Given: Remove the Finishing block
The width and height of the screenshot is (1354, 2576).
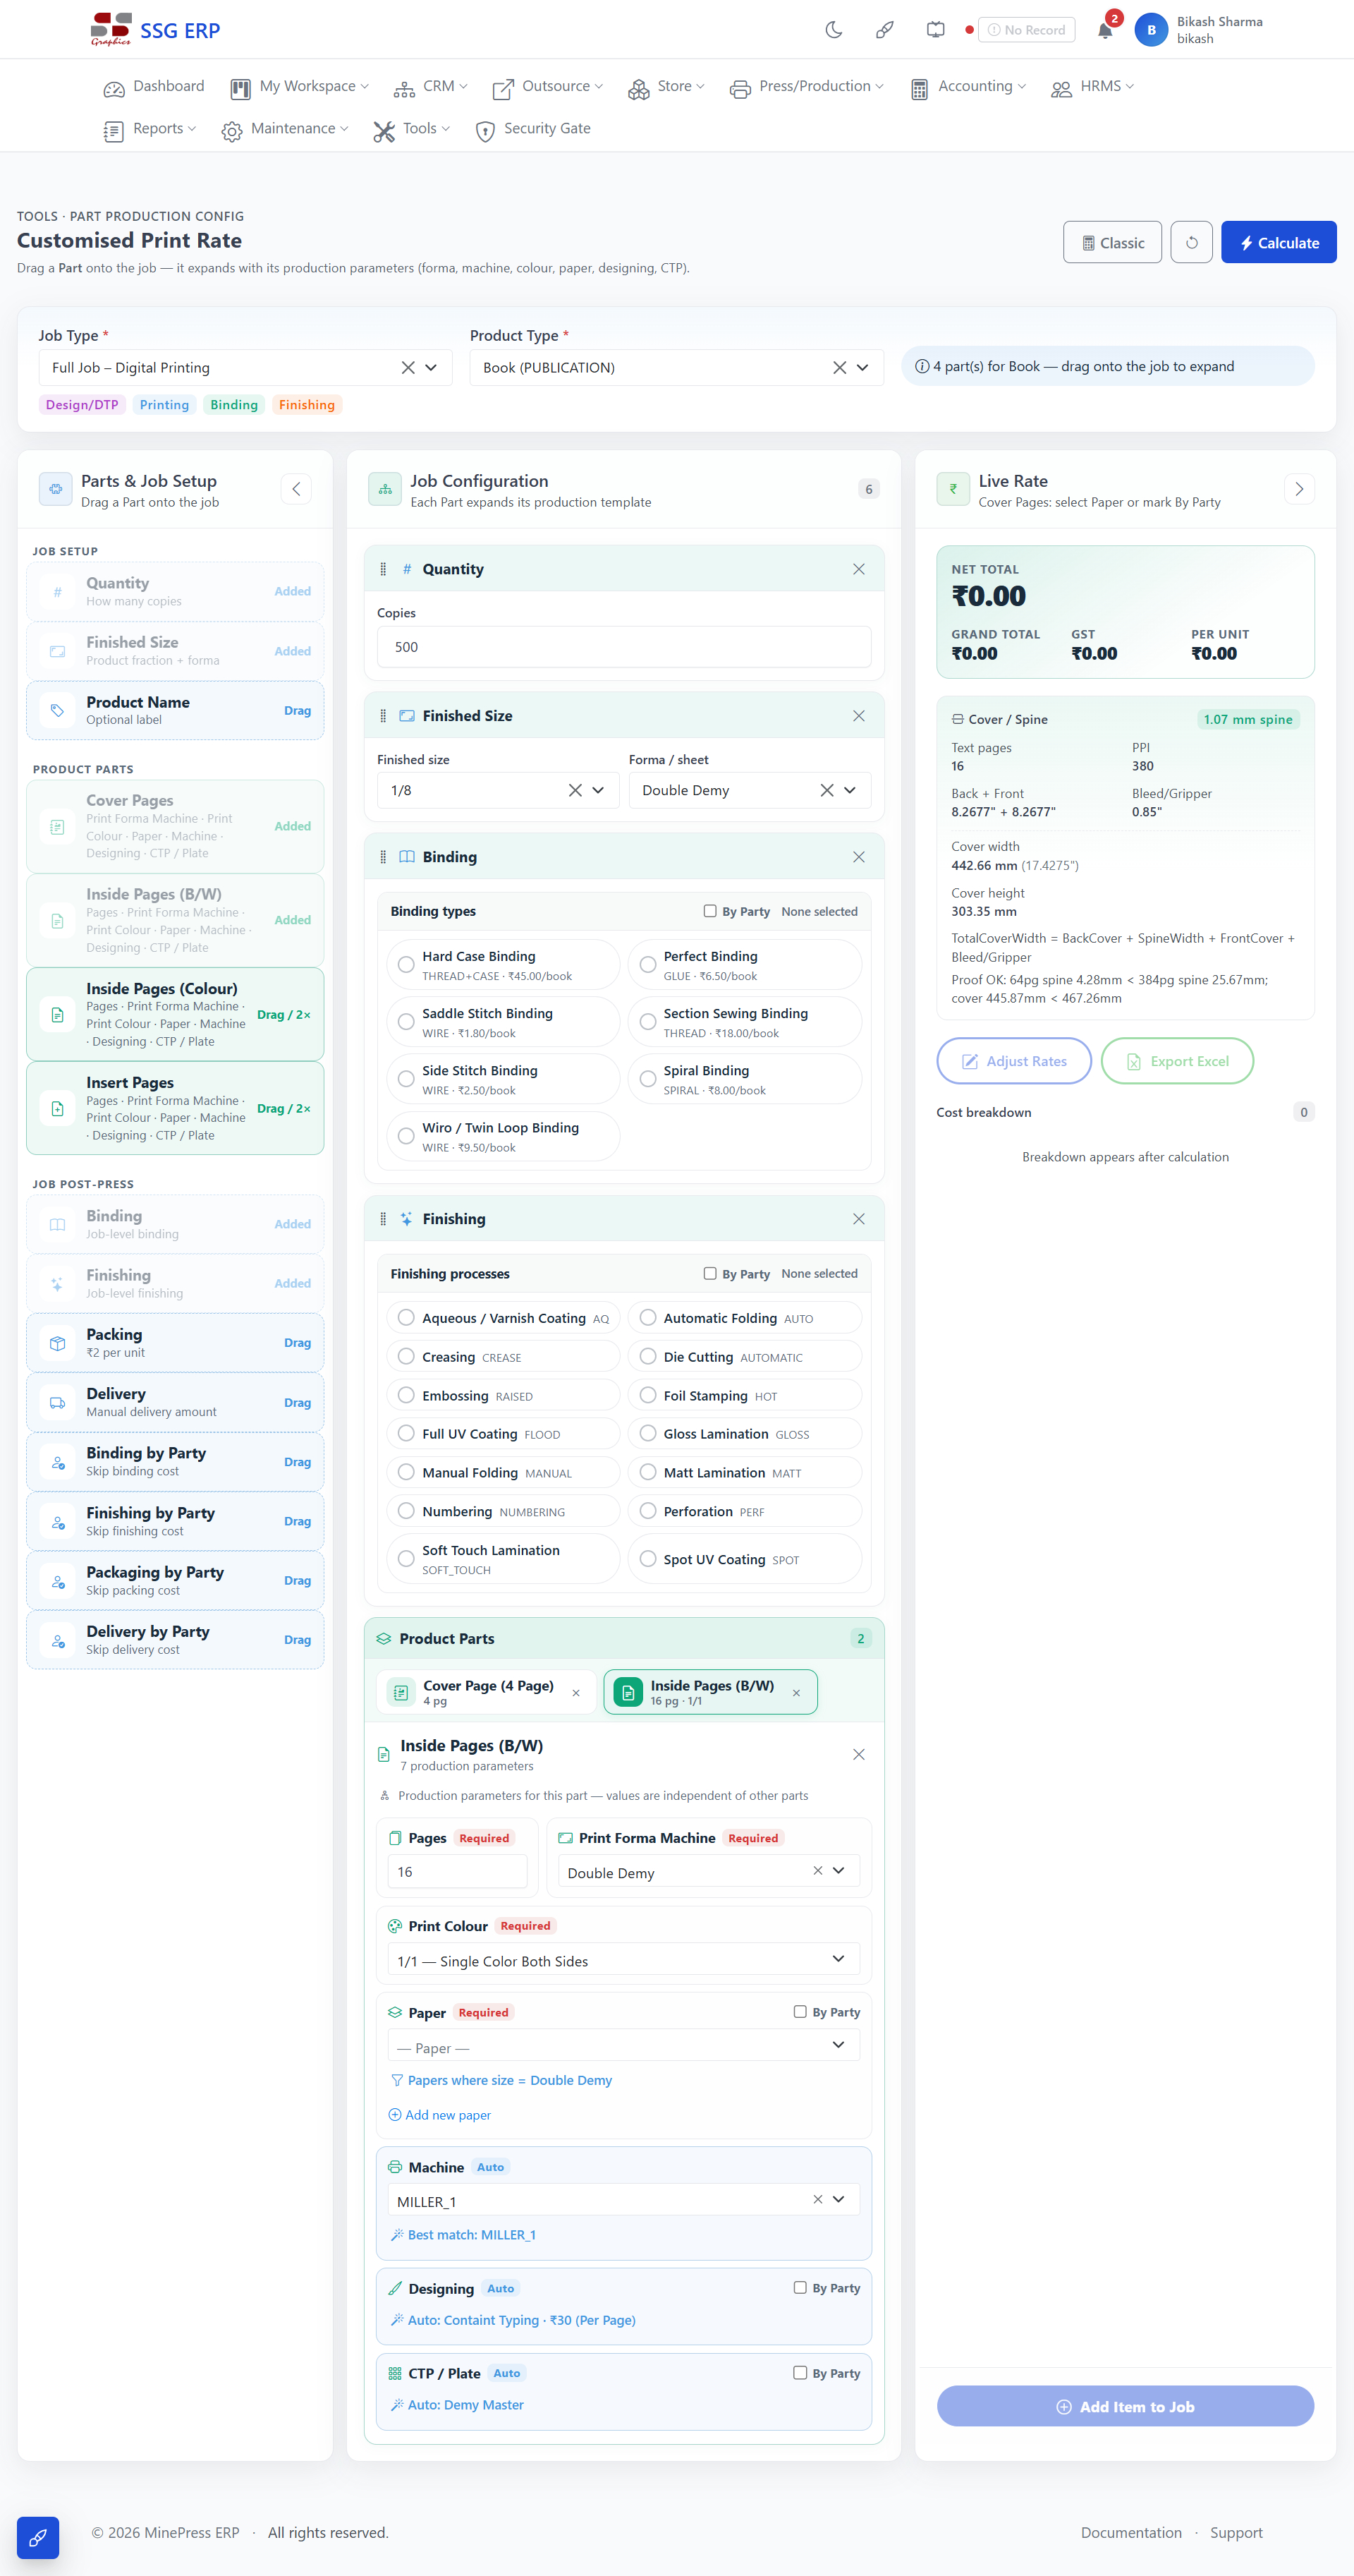Looking at the screenshot, I should (858, 1219).
